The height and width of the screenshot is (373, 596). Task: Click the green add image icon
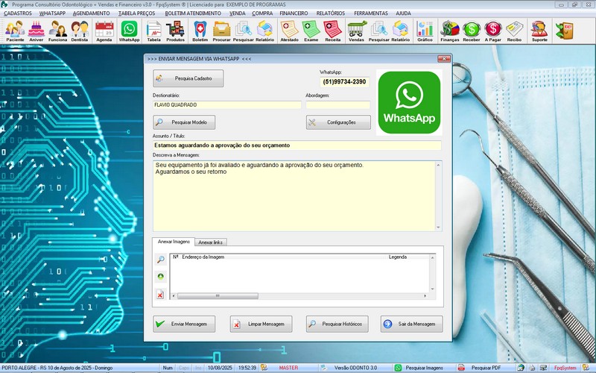160,277
